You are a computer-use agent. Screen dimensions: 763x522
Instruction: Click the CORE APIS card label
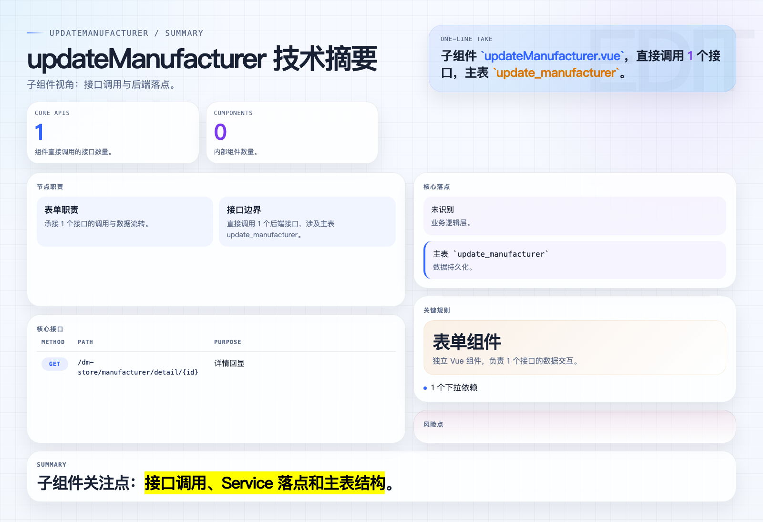coord(52,113)
